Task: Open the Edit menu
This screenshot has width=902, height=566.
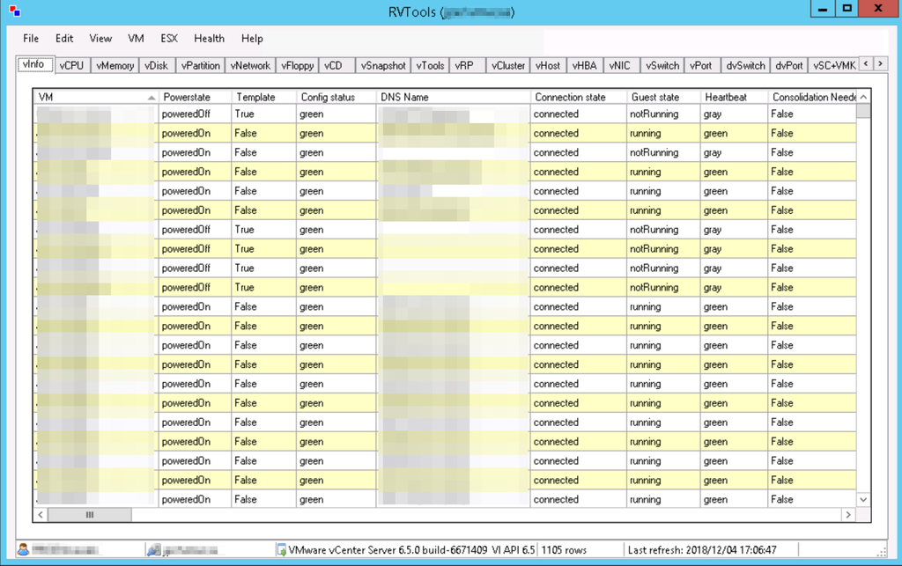Action: pos(64,39)
